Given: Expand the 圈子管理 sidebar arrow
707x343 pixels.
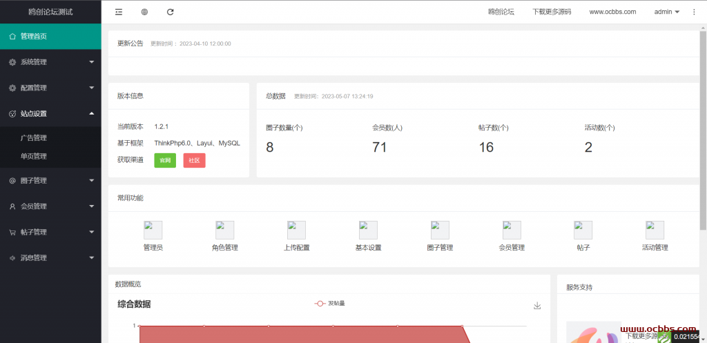Looking at the screenshot, I should (92, 181).
